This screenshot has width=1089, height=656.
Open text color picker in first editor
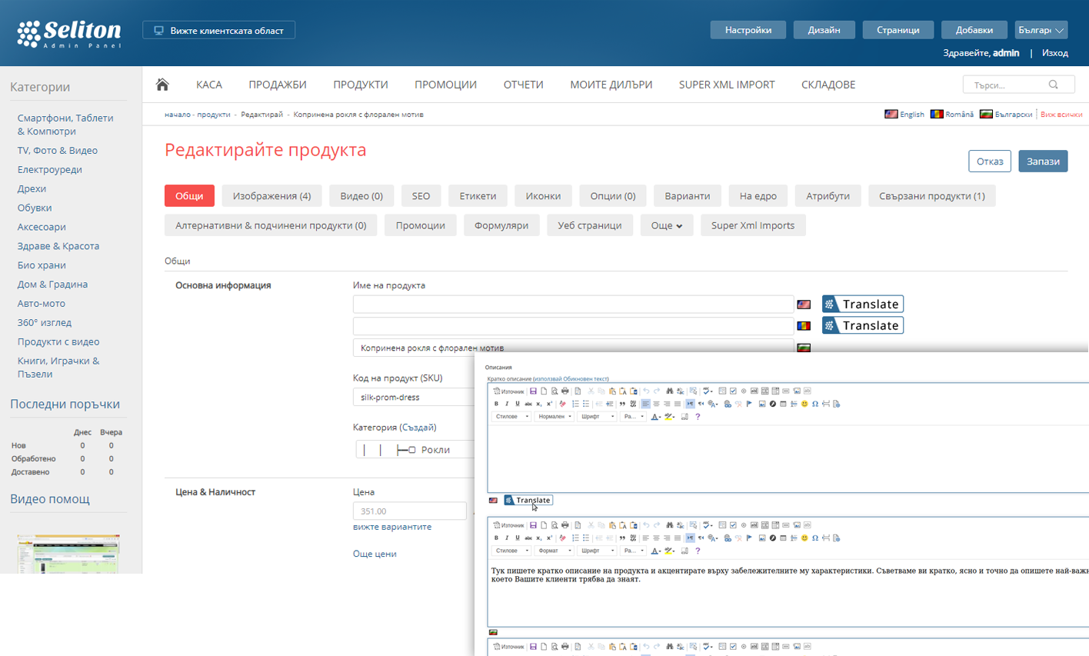[x=656, y=417]
